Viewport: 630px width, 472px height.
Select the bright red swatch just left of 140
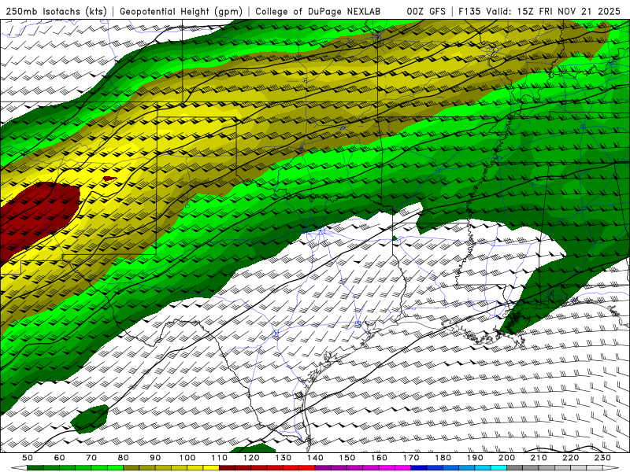[x=307, y=468]
